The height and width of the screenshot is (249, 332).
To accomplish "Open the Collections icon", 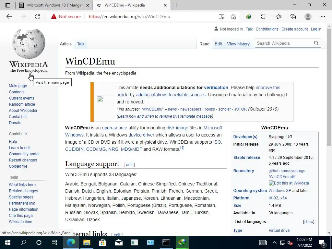I will pos(293,17).
